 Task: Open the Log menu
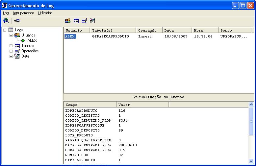(6, 13)
